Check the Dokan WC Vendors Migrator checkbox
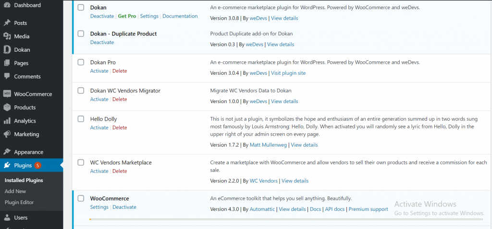This screenshot has width=492, height=229. [81, 91]
